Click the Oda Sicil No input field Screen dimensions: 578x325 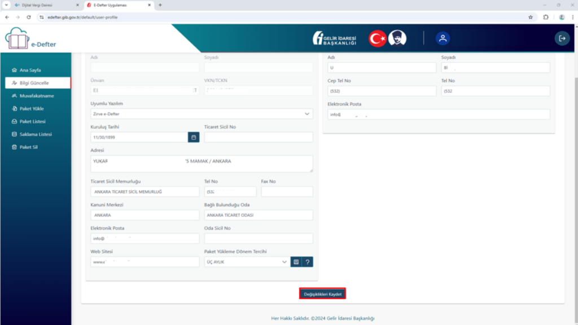(259, 239)
